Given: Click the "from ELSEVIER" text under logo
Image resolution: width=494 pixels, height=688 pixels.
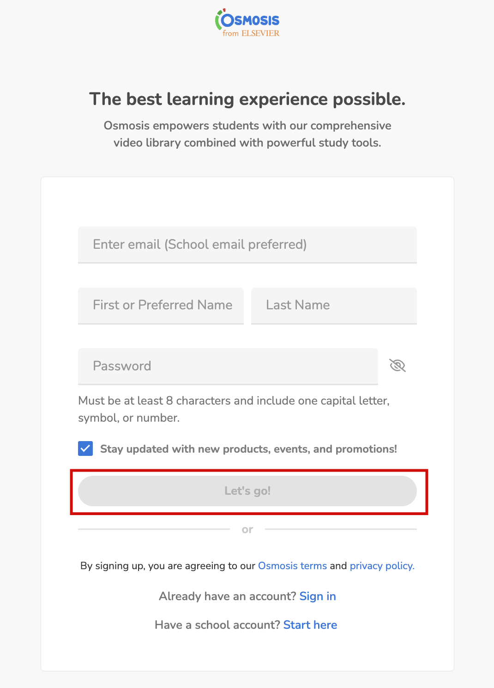Looking at the screenshot, I should pos(251,33).
